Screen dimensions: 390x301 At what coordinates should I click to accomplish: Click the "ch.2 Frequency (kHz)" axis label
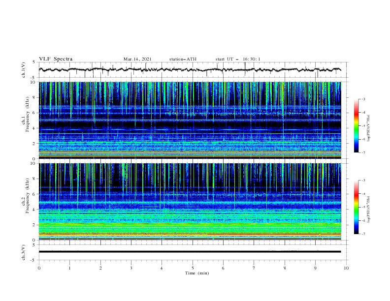click(x=25, y=197)
